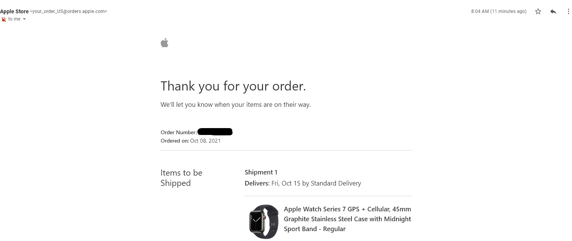Viewport: 572px width, 241px height.
Task: Click the redacted order number link
Action: (x=215, y=132)
